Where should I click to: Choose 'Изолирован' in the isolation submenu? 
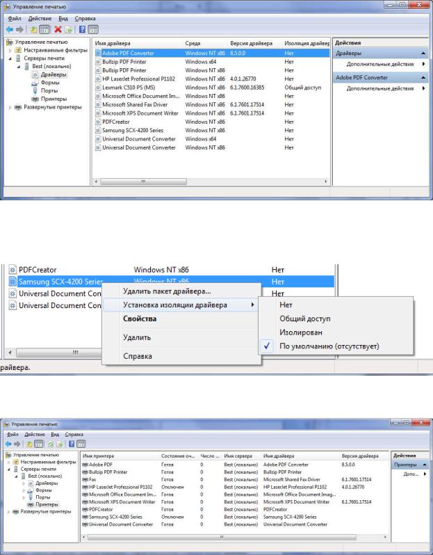[x=336, y=332]
